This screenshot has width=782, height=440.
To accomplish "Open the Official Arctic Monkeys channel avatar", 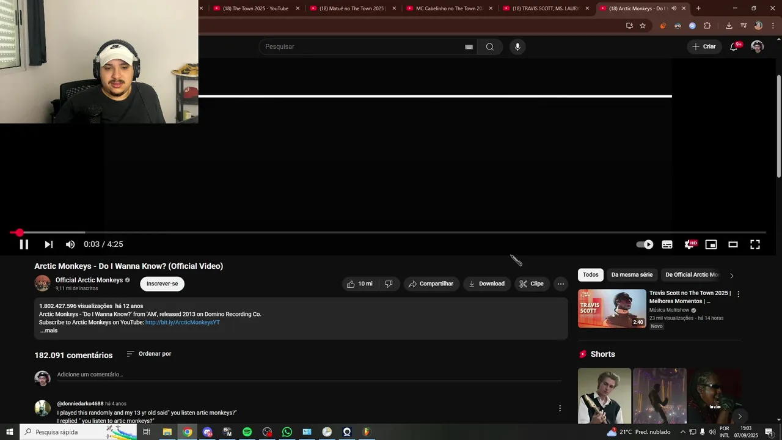I will (42, 284).
